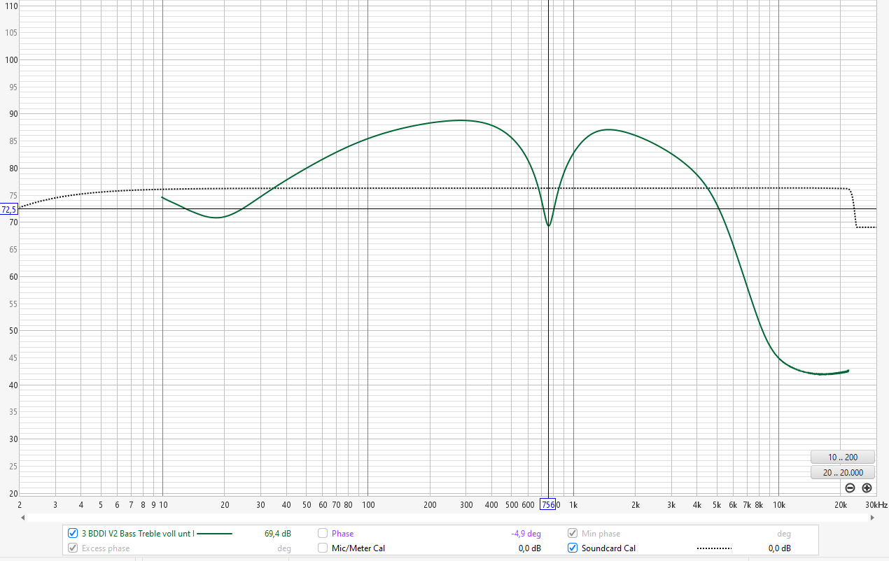This screenshot has height=561, width=889.
Task: Set frequency range to 10 .. 200
Action: pos(842,457)
